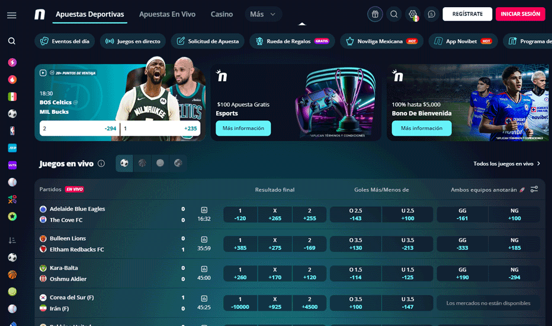Expand the Más dropdown menu
The height and width of the screenshot is (326, 552).
(x=263, y=14)
